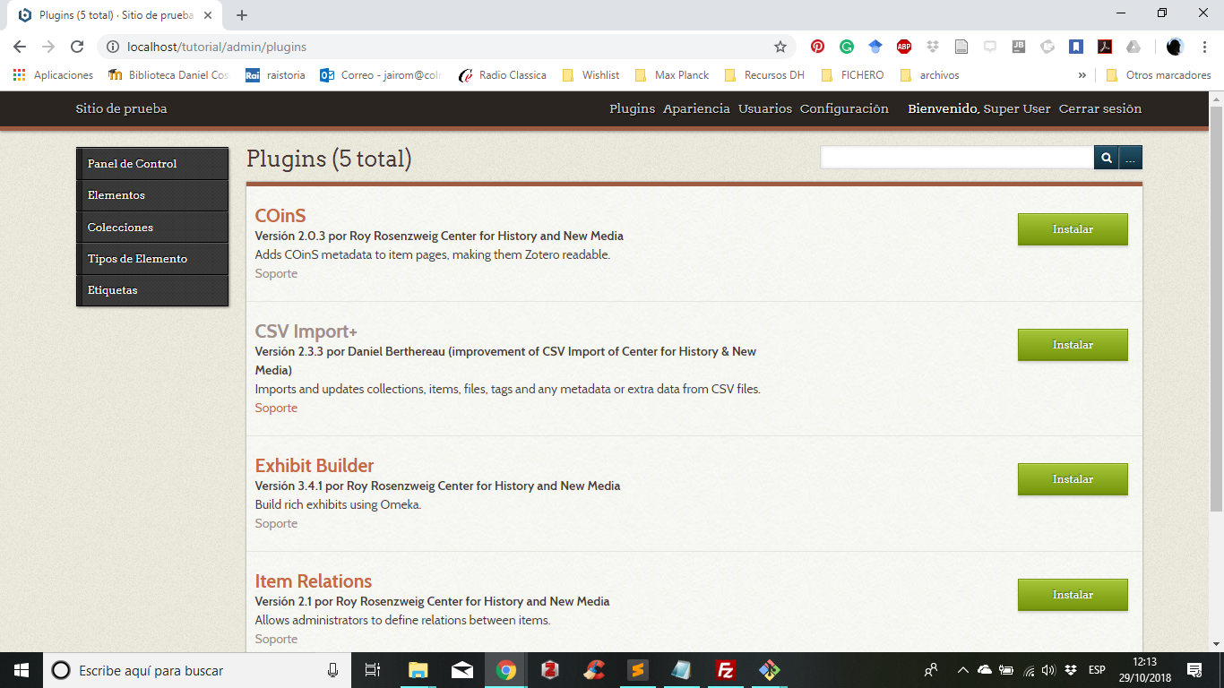Open the Apariencia admin menu
The width and height of the screenshot is (1224, 688).
(x=696, y=108)
